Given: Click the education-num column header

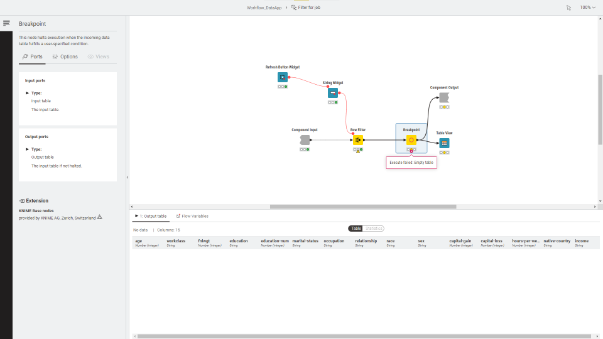Looking at the screenshot, I should pyautogui.click(x=274, y=241).
